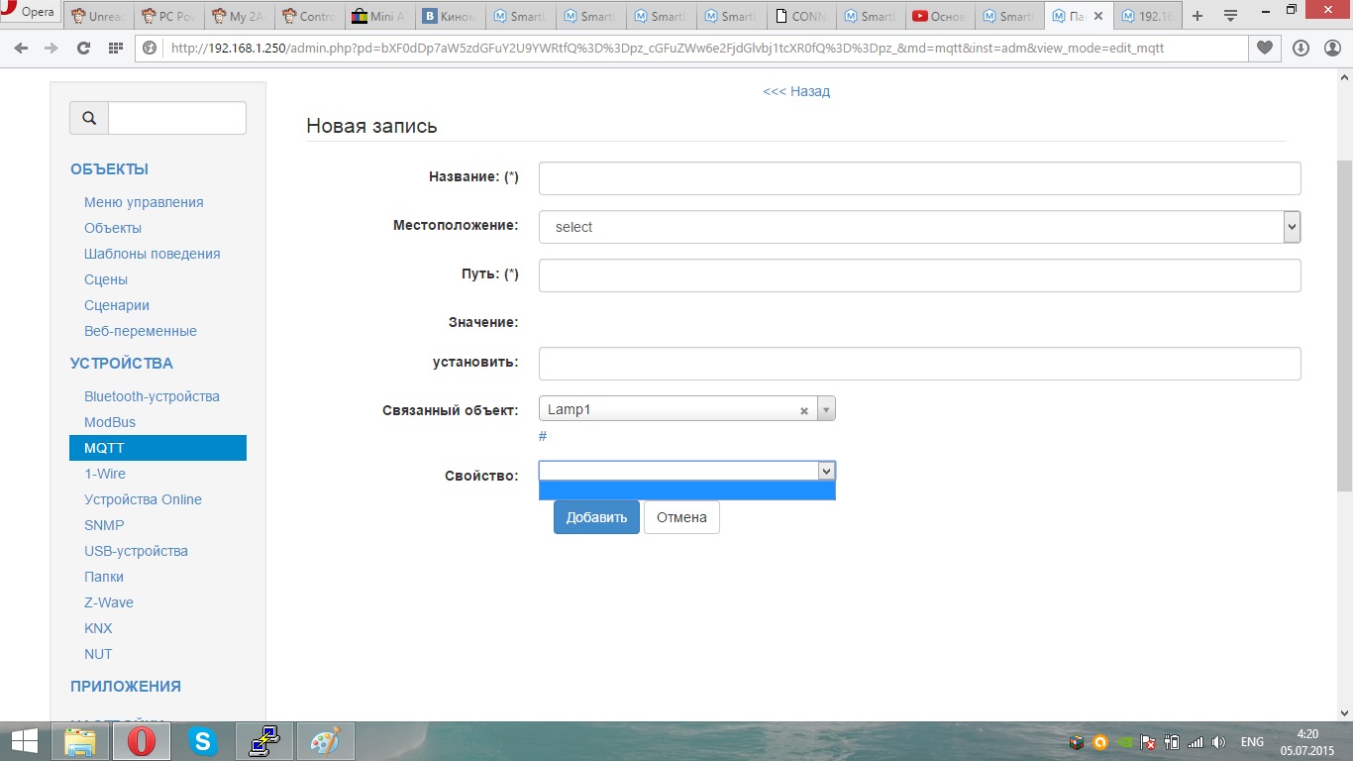Viewport: 1353px width, 761px height.
Task: Expand the Местоположение select dropdown
Action: tap(1291, 227)
